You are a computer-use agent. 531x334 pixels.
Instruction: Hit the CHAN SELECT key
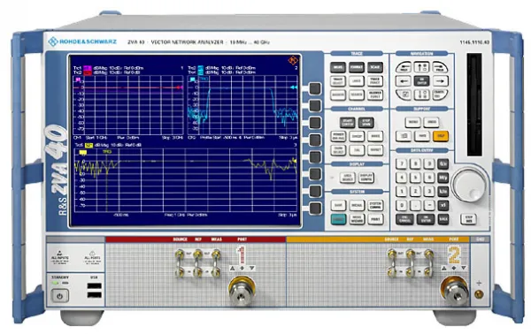point(338,149)
